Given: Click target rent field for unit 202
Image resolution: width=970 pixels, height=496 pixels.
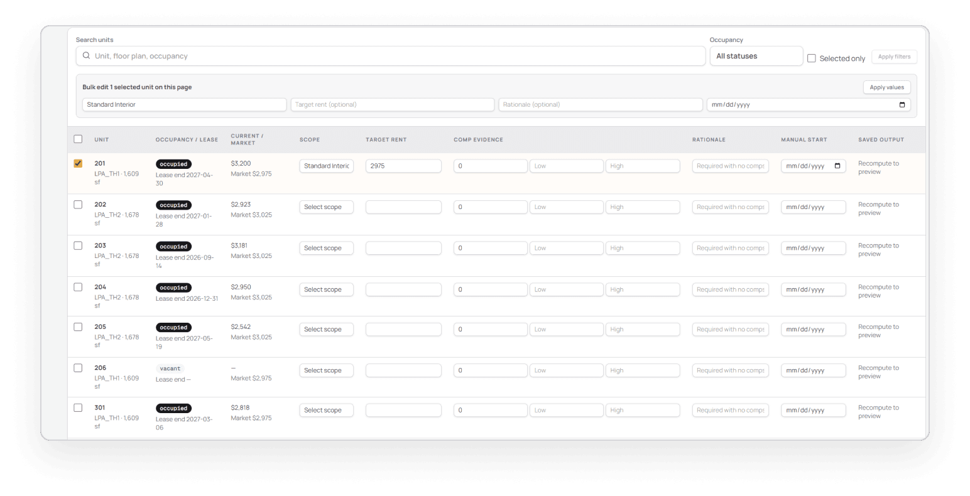Looking at the screenshot, I should click(403, 207).
